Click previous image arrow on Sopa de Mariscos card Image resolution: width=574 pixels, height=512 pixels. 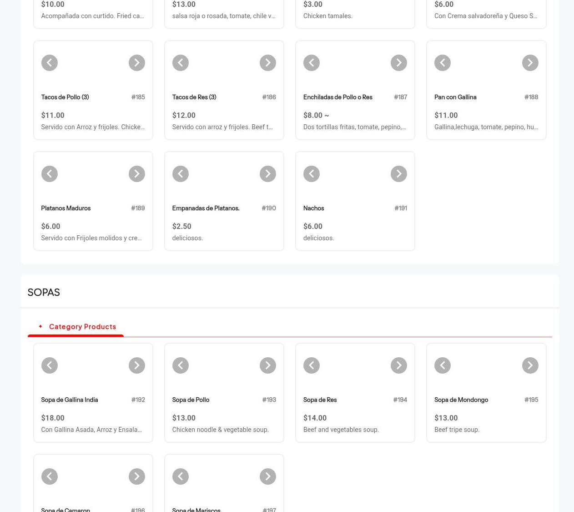pos(180,477)
